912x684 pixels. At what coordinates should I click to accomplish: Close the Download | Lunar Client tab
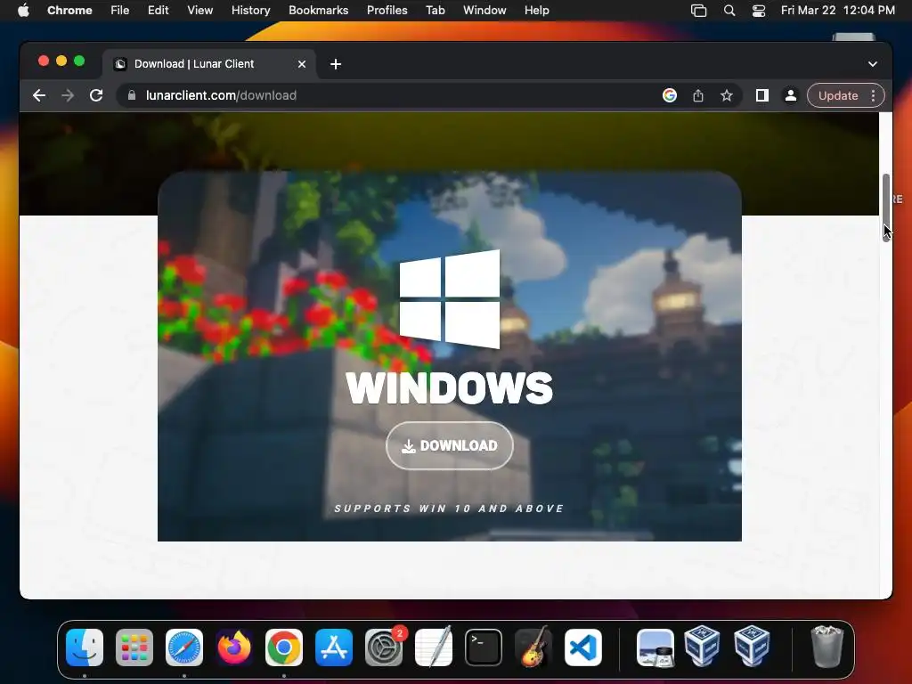pos(302,64)
